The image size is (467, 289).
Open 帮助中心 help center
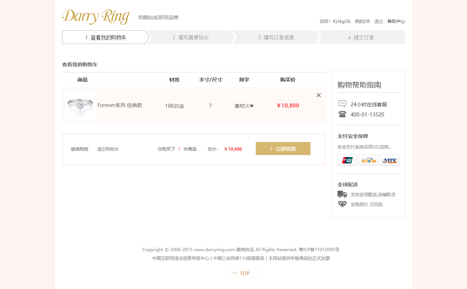coord(396,21)
